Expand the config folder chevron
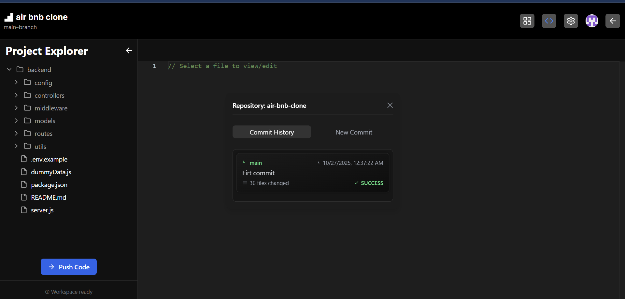 [16, 82]
